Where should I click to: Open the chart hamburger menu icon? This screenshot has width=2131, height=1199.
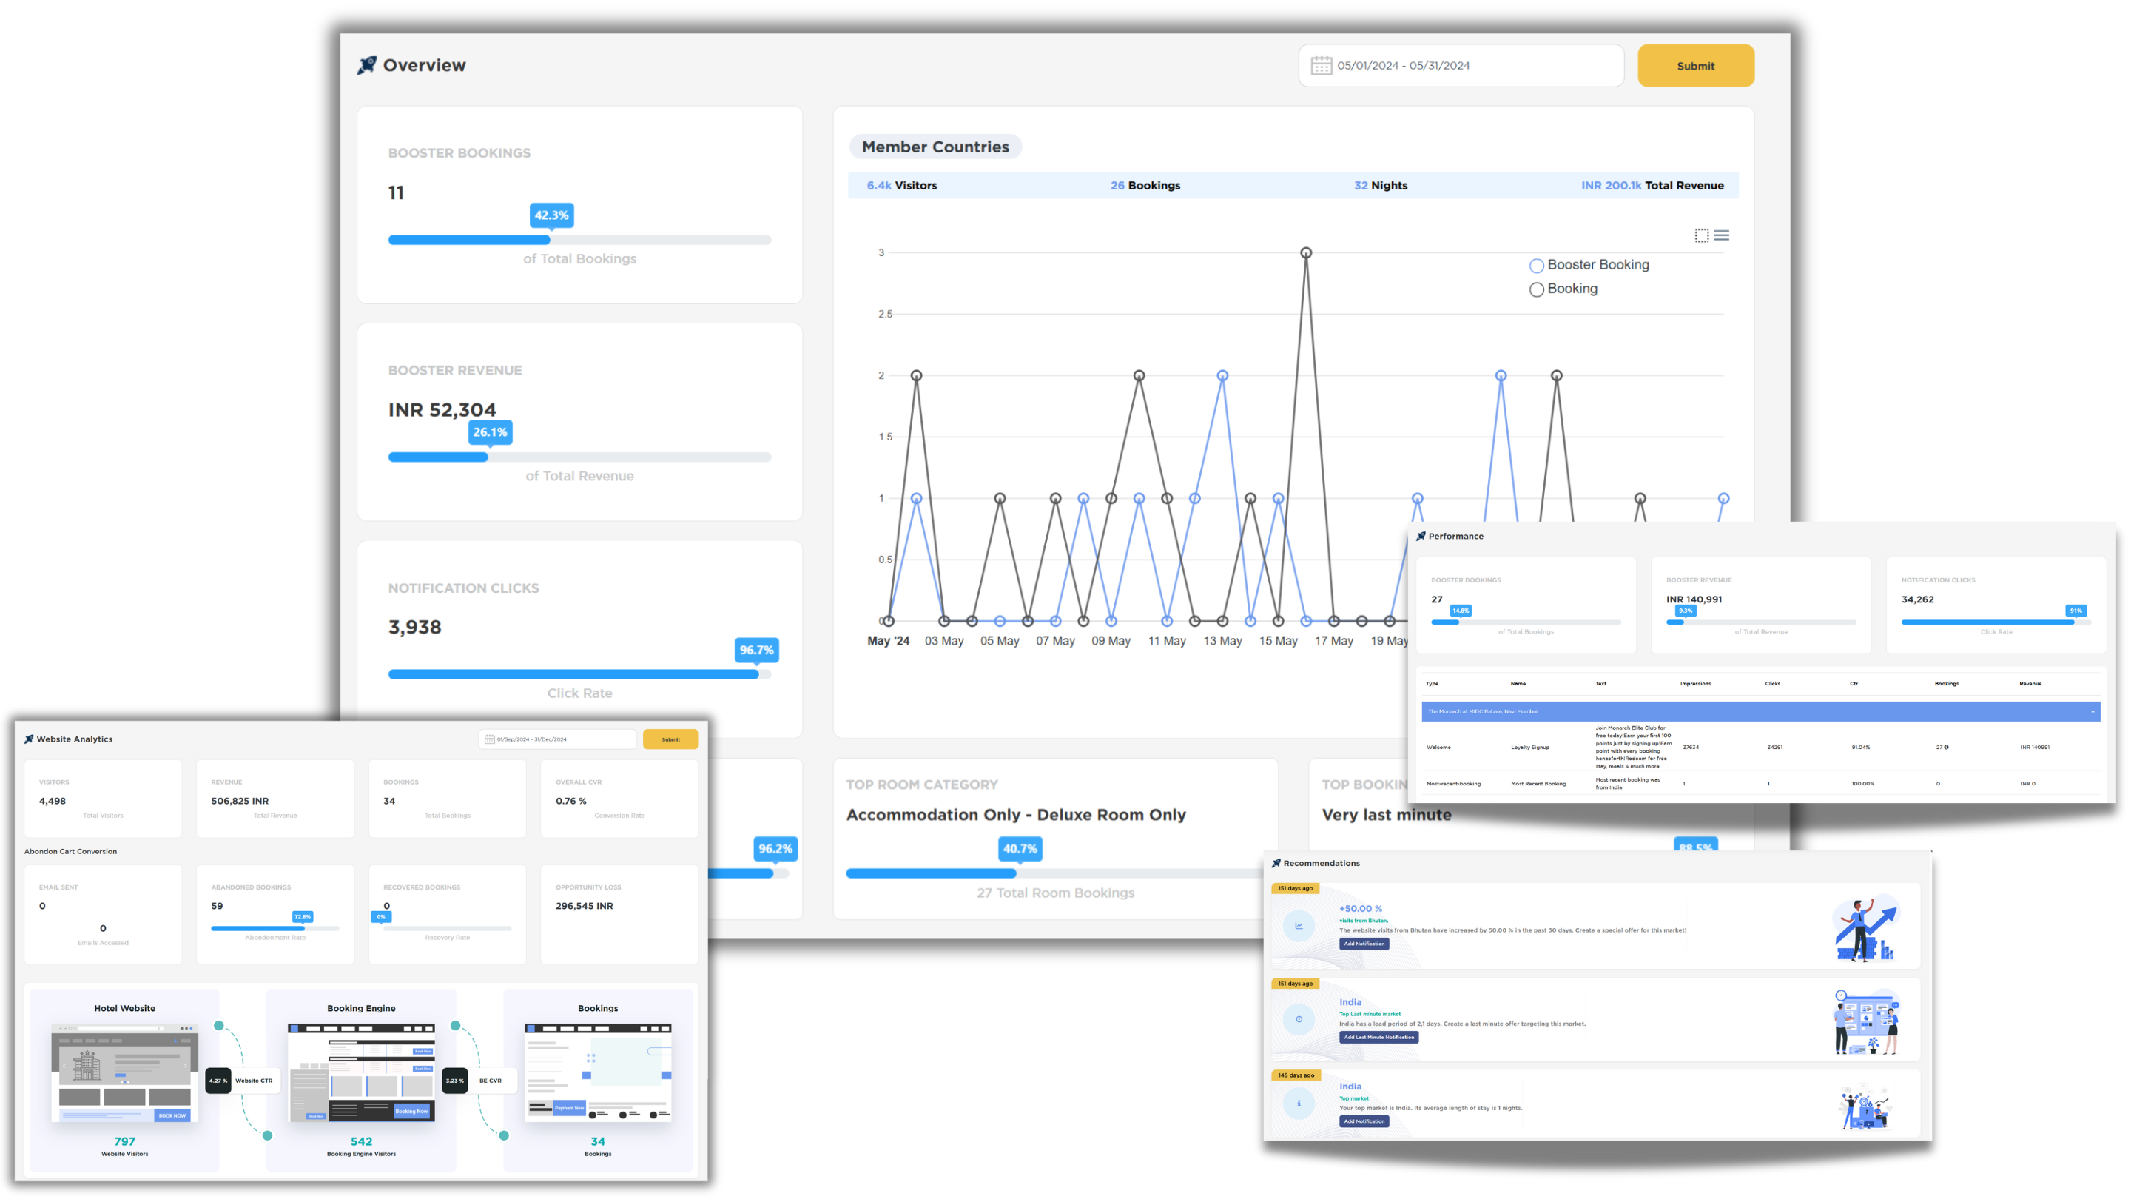(1722, 236)
